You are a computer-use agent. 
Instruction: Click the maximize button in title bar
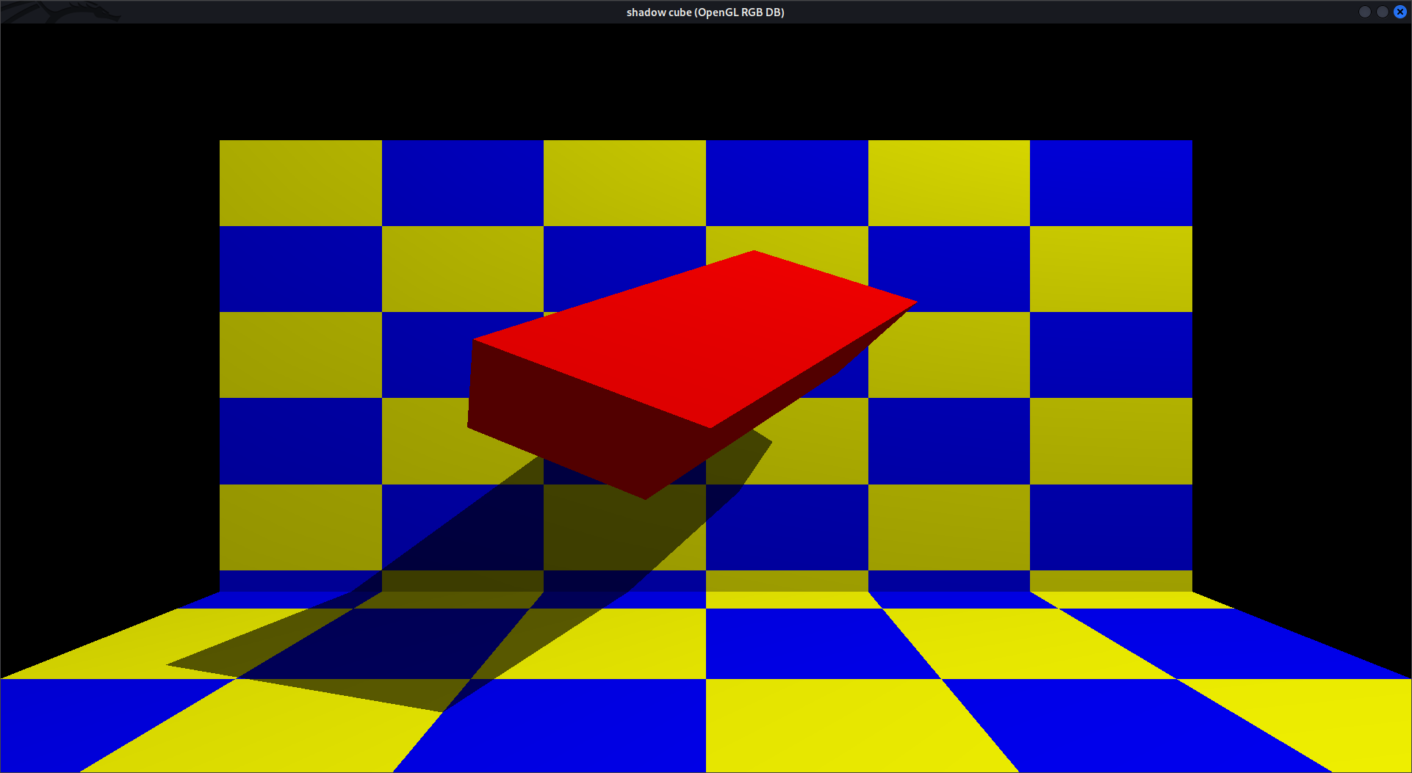pyautogui.click(x=1383, y=12)
